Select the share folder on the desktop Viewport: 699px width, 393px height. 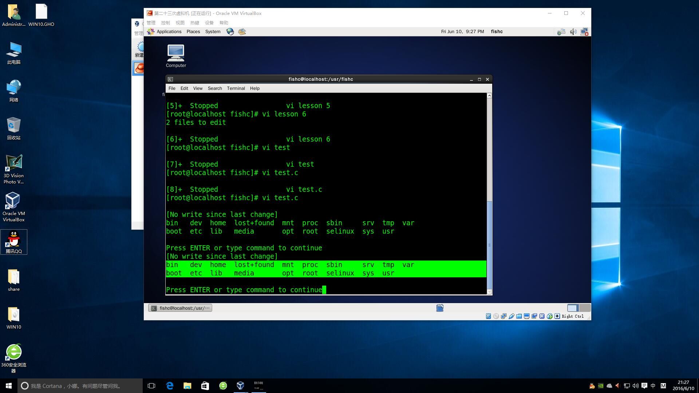(x=13, y=280)
